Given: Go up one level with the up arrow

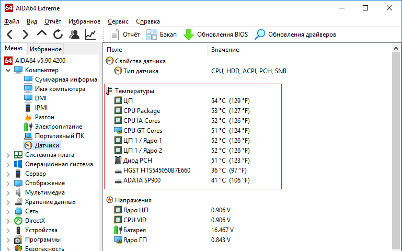Looking at the screenshot, I should 42,33.
